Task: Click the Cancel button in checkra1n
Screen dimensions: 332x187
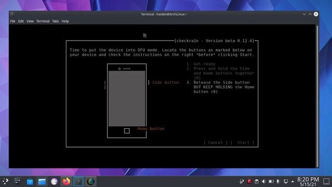Action: tap(215, 142)
